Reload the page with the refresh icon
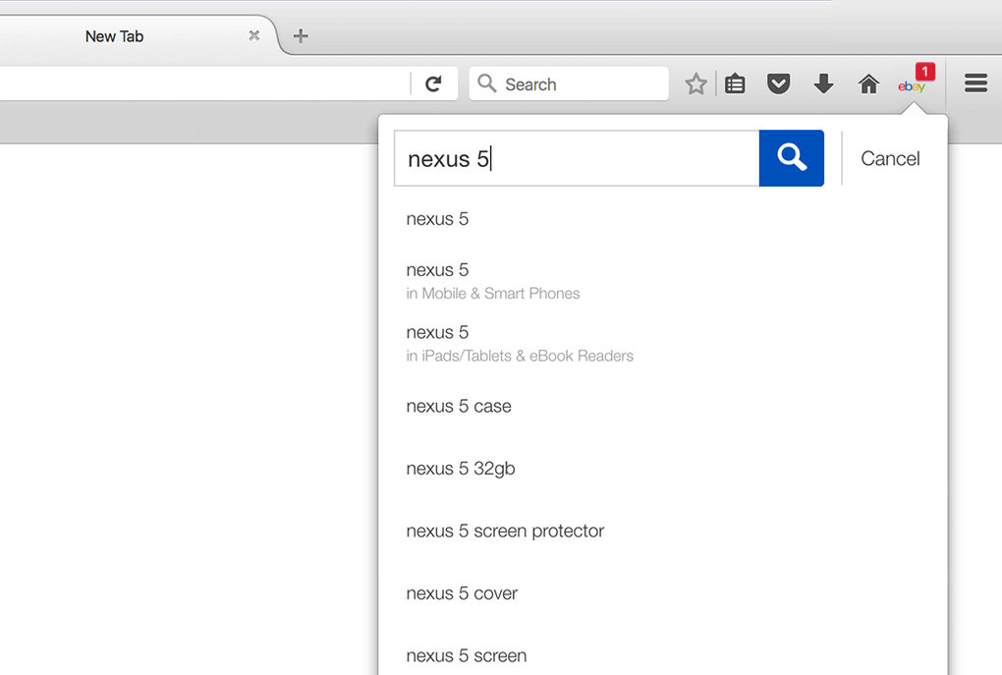This screenshot has width=1002, height=675. [433, 84]
